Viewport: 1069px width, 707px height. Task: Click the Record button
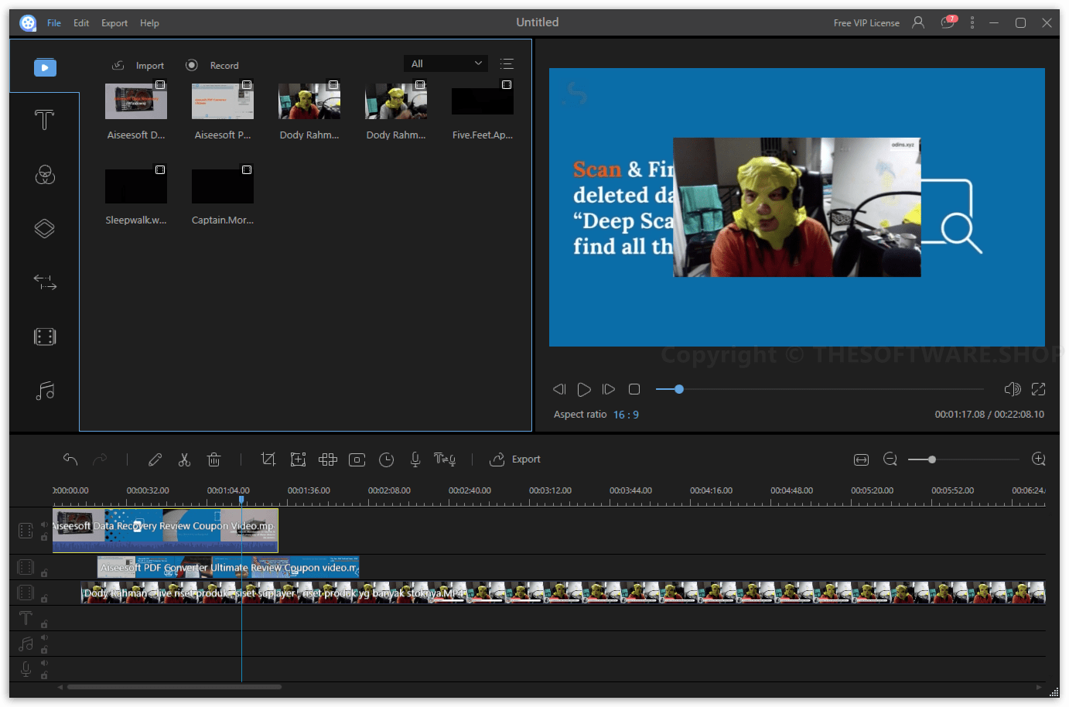(212, 66)
